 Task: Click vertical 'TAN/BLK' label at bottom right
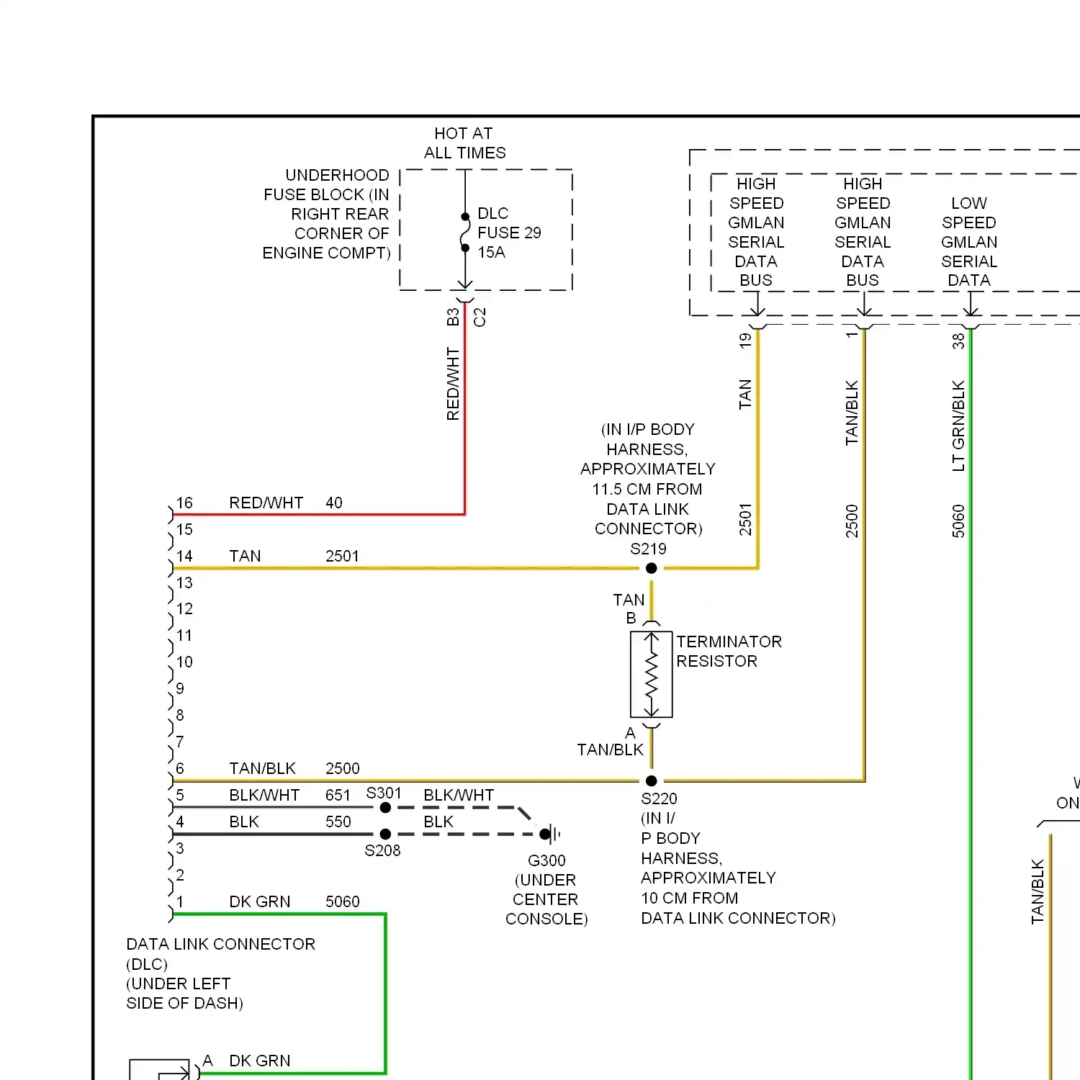(1038, 891)
